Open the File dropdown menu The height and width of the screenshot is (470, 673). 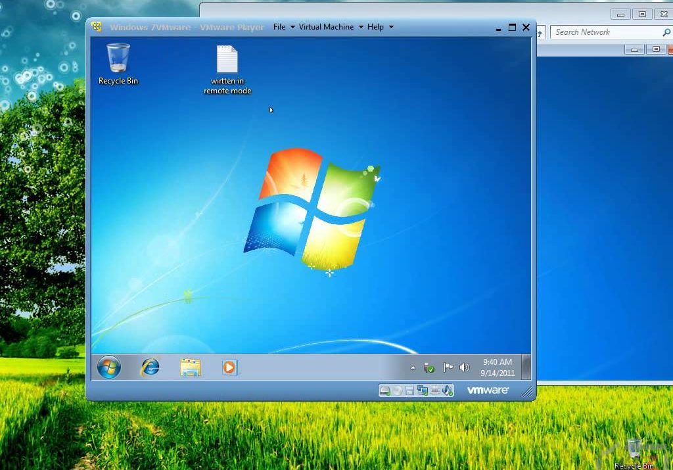pos(284,27)
